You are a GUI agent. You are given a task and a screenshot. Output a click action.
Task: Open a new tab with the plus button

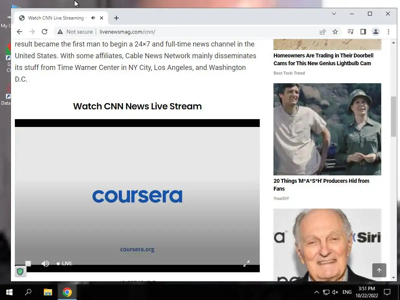(116, 18)
